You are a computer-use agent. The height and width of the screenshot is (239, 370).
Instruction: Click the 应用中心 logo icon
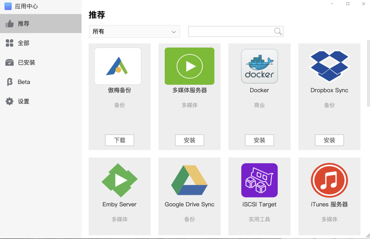(x=8, y=6)
